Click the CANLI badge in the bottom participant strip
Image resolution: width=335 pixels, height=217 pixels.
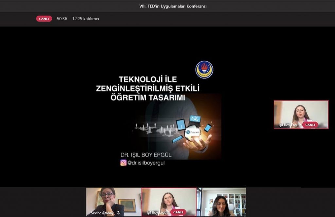click(178, 212)
